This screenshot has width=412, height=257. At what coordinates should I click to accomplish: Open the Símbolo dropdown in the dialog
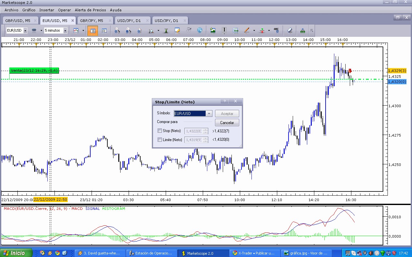pyautogui.click(x=210, y=114)
